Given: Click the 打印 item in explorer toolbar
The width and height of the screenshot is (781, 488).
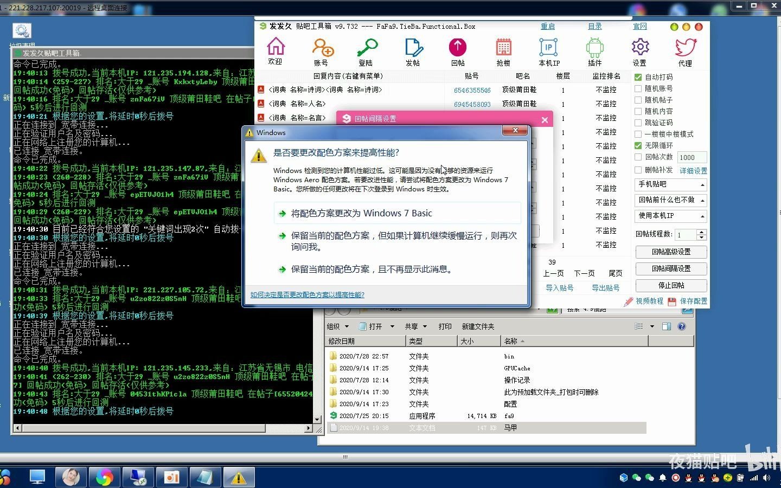Looking at the screenshot, I should pos(445,326).
